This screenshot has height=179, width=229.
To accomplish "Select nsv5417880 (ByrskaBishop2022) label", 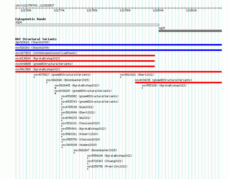I will [38, 69].
